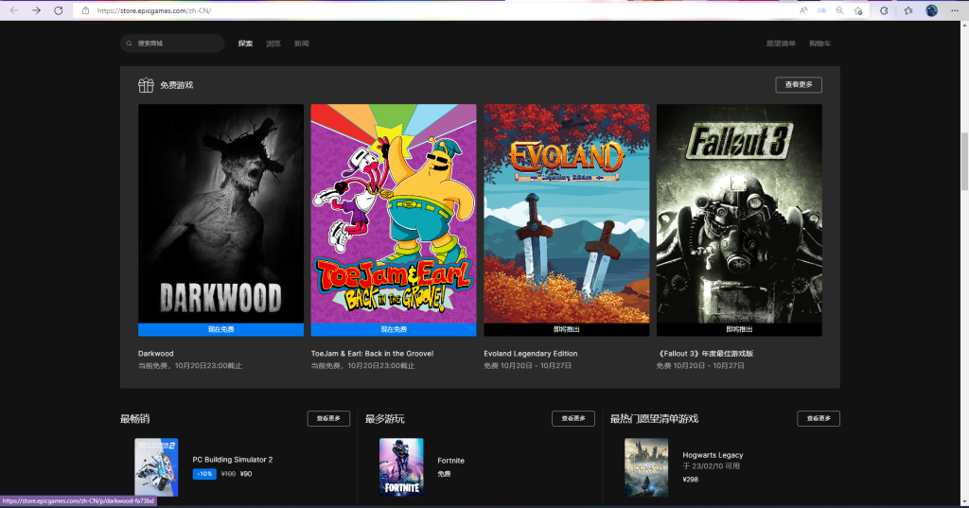The width and height of the screenshot is (969, 508).
Task: Click the search magnifier icon in store
Action: click(x=129, y=44)
